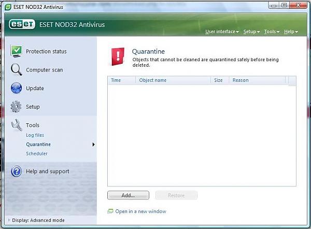Image resolution: width=311 pixels, height=229 pixels.
Task: Open Help and support
Action: (x=48, y=171)
